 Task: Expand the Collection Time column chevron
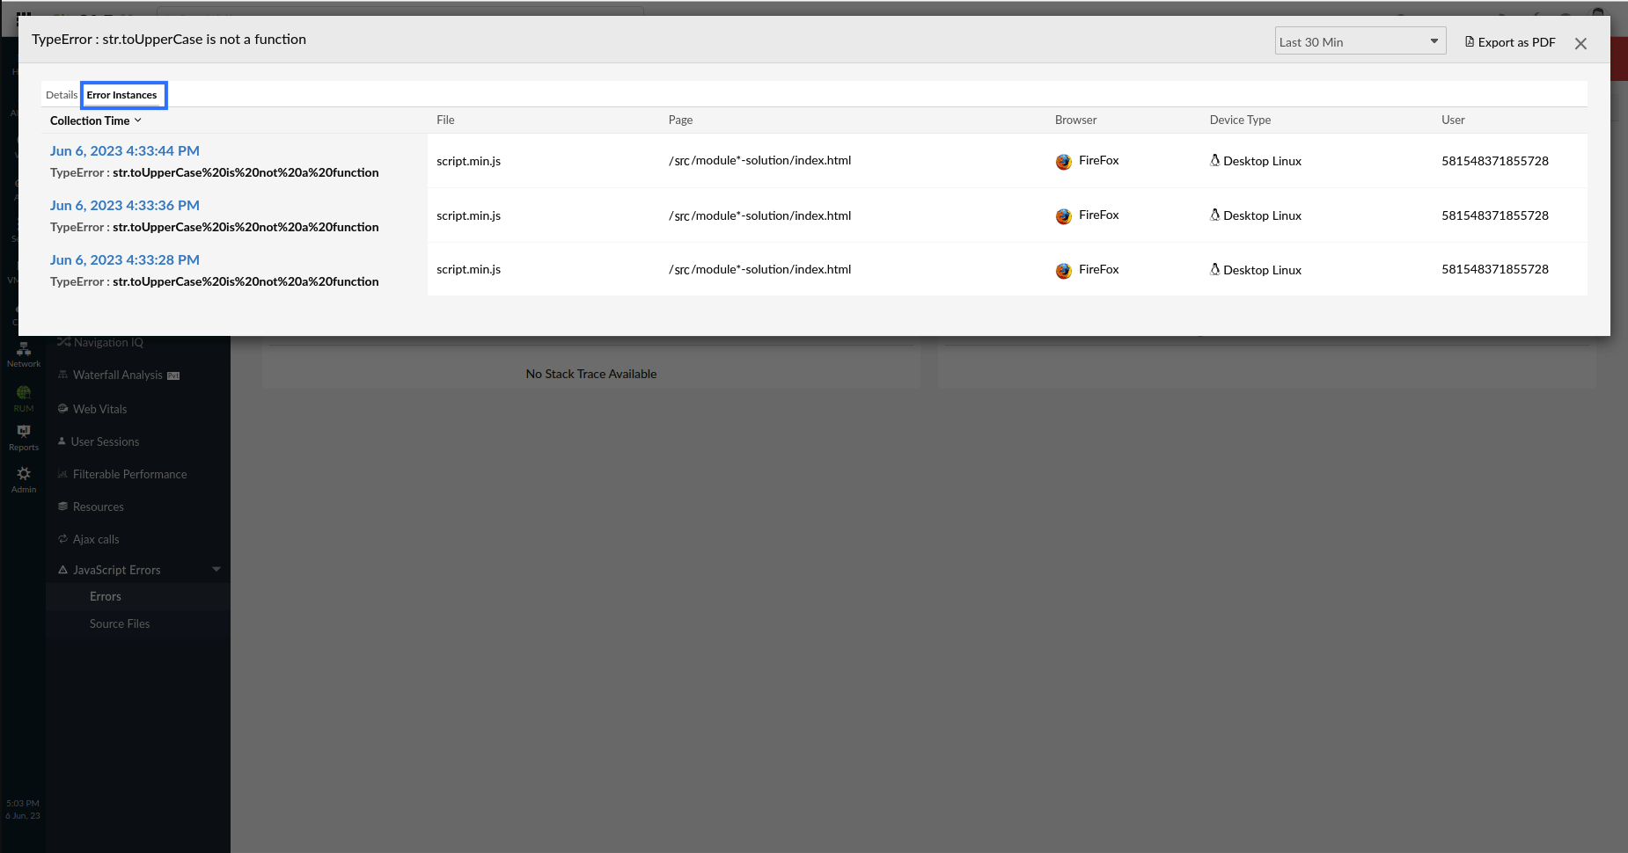[x=137, y=120]
